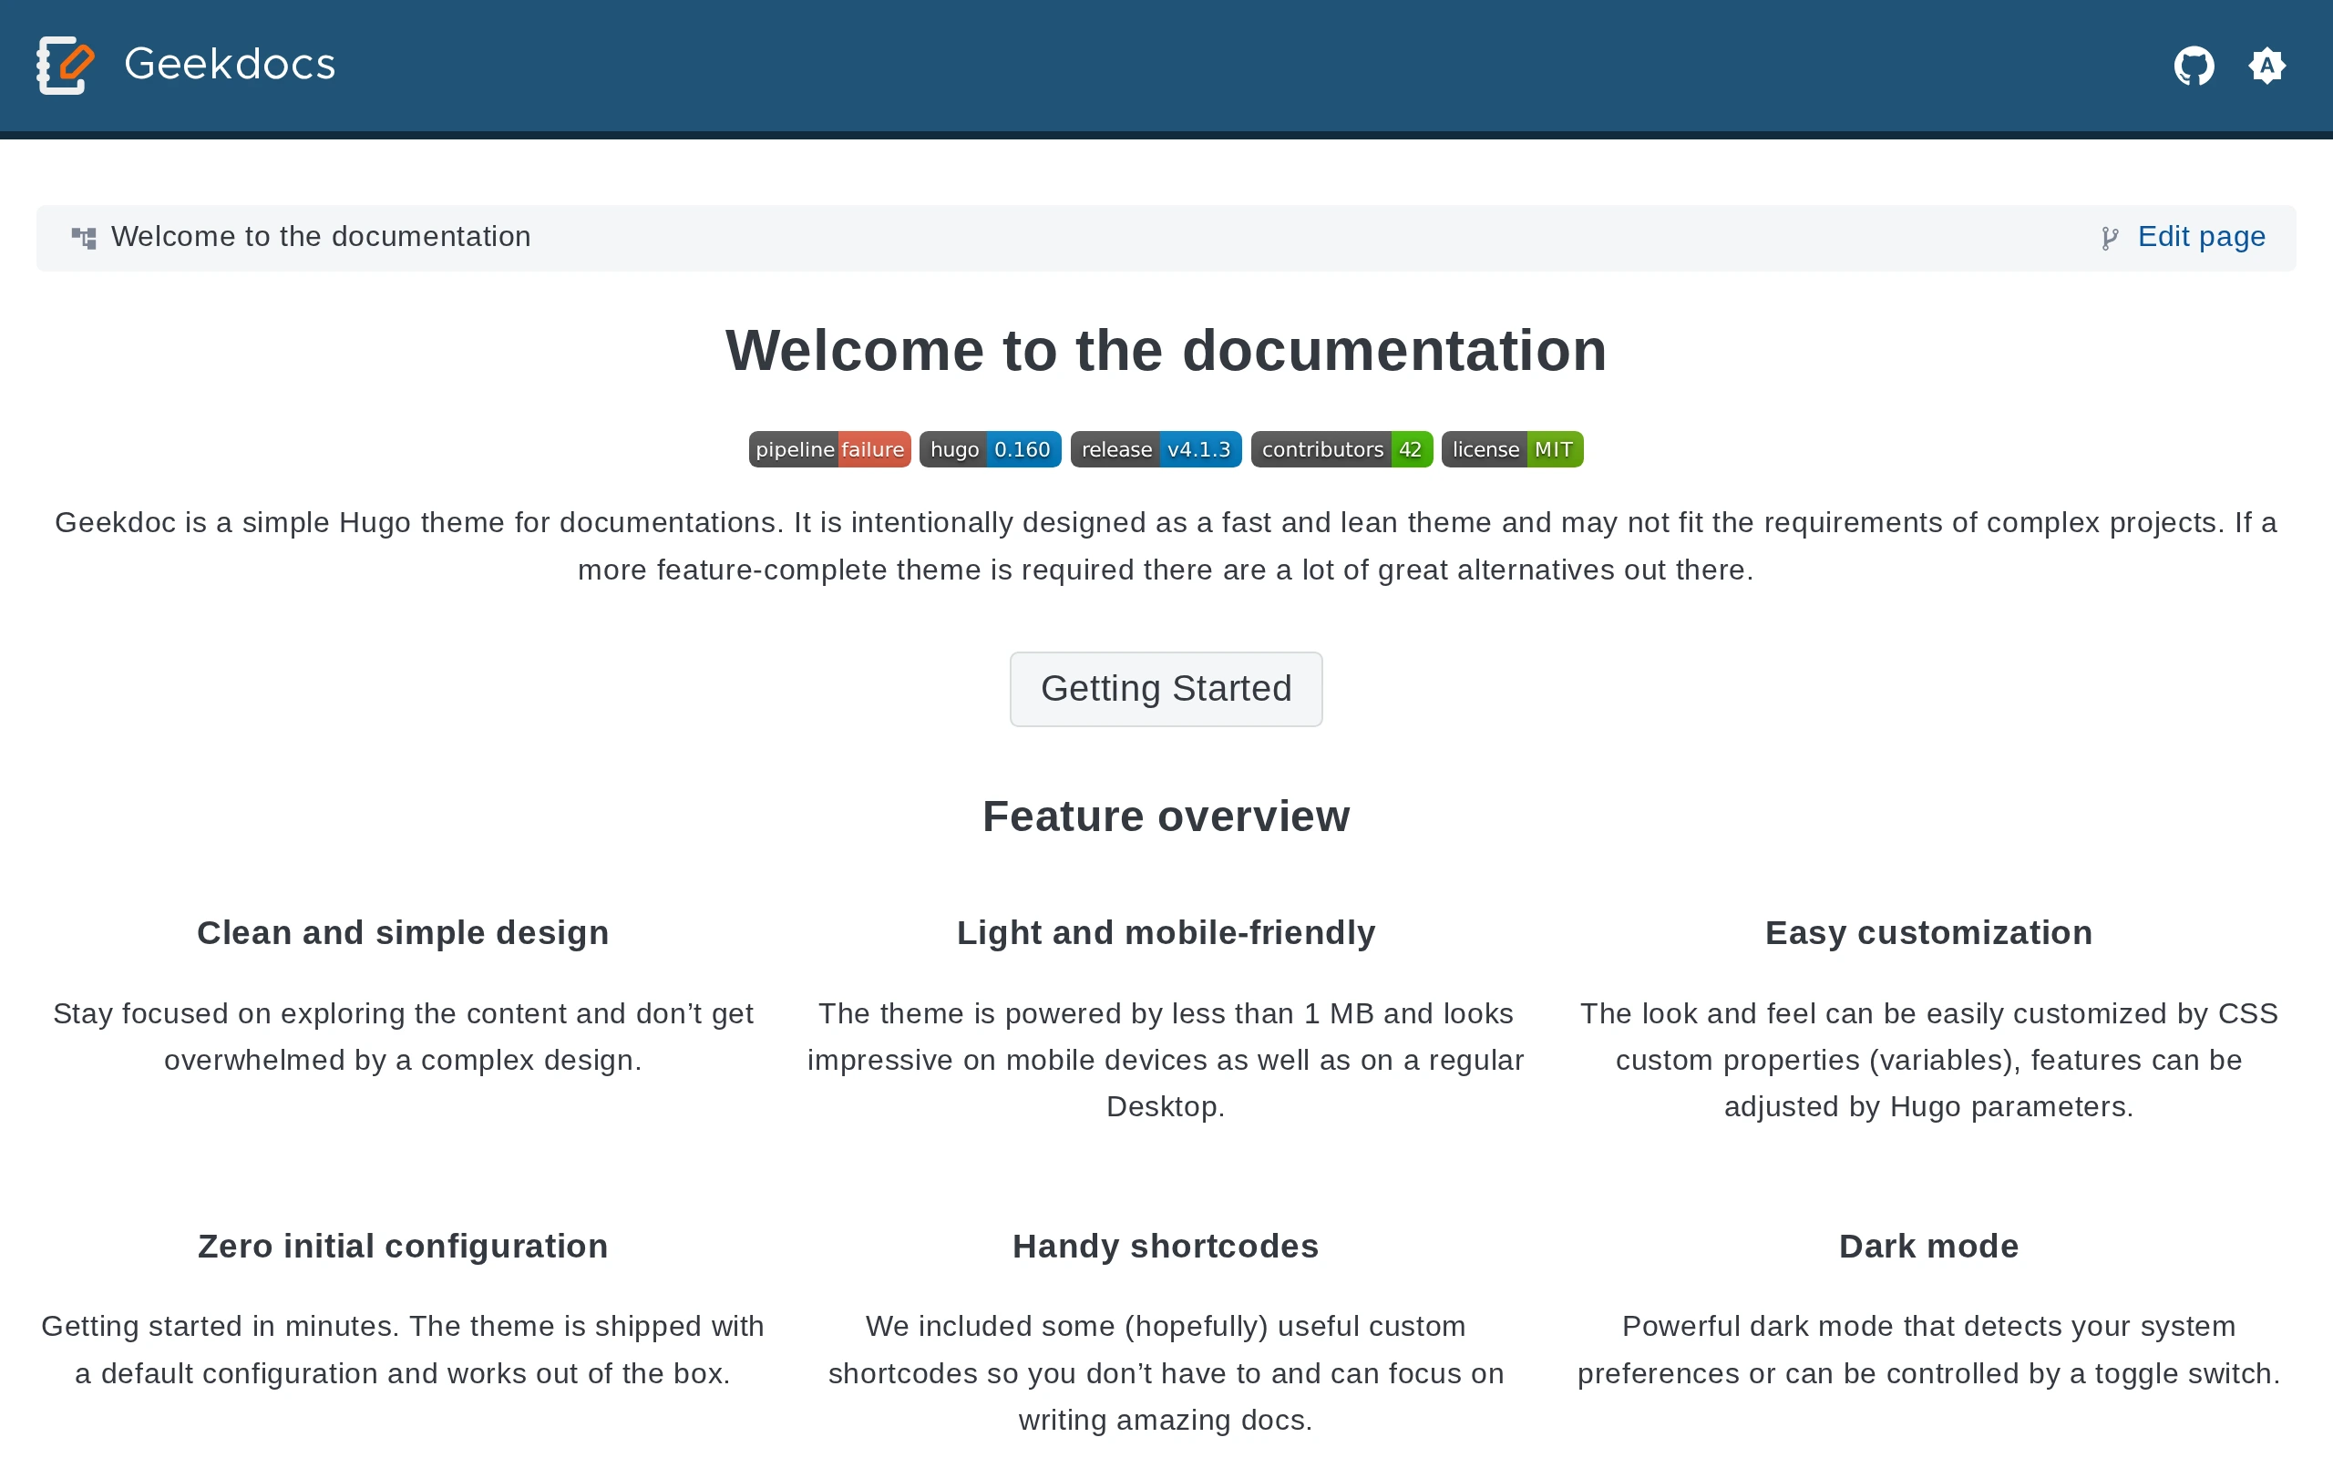Image resolution: width=2333 pixels, height=1458 pixels.
Task: Click the git branch icon beside Edit page
Action: pos(2111,238)
